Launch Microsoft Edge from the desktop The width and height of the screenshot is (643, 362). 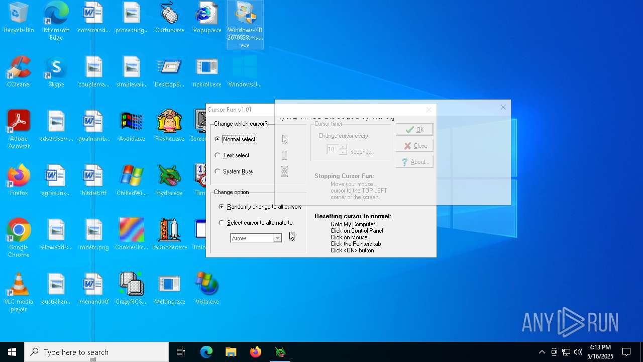56,22
